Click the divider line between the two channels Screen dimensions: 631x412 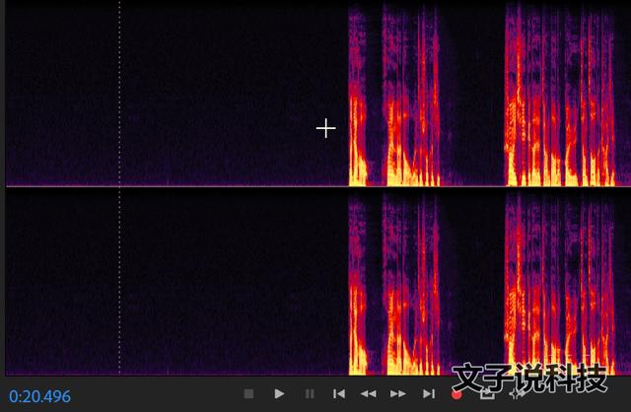(x=317, y=186)
